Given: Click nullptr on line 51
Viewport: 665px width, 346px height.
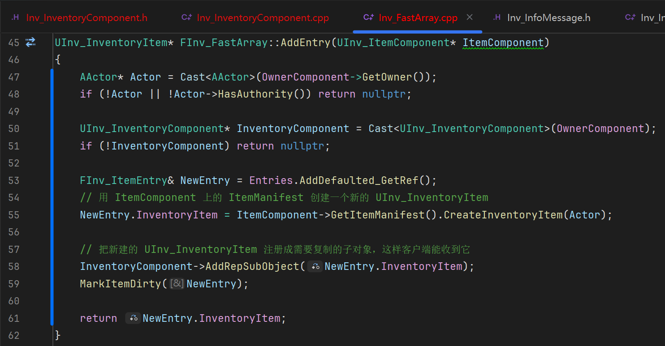Looking at the screenshot, I should [302, 146].
